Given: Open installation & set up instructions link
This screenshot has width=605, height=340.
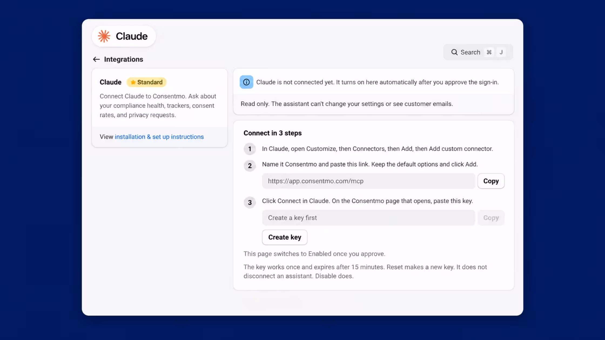Looking at the screenshot, I should (x=159, y=137).
